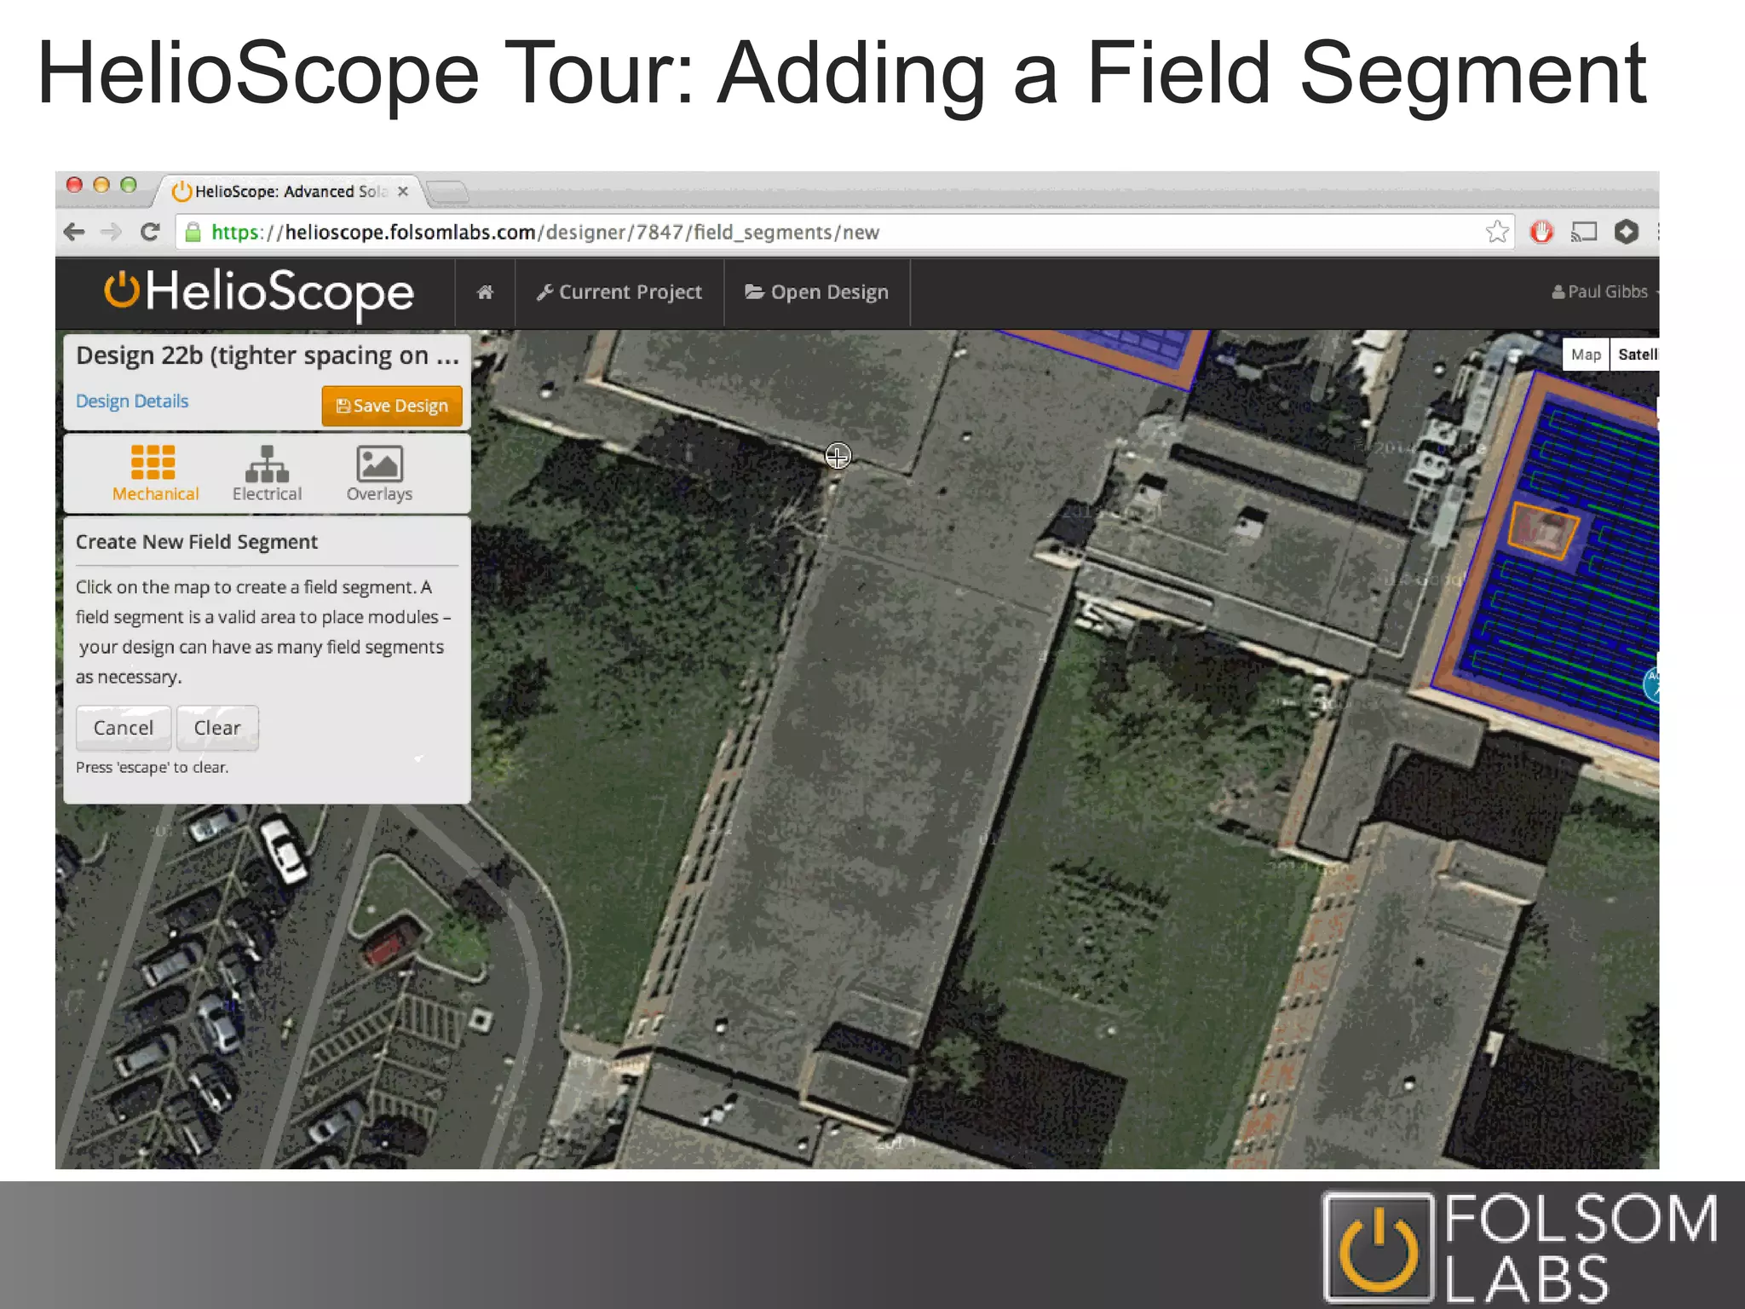The height and width of the screenshot is (1309, 1745).
Task: Switch to the Electrical tab
Action: tap(267, 473)
